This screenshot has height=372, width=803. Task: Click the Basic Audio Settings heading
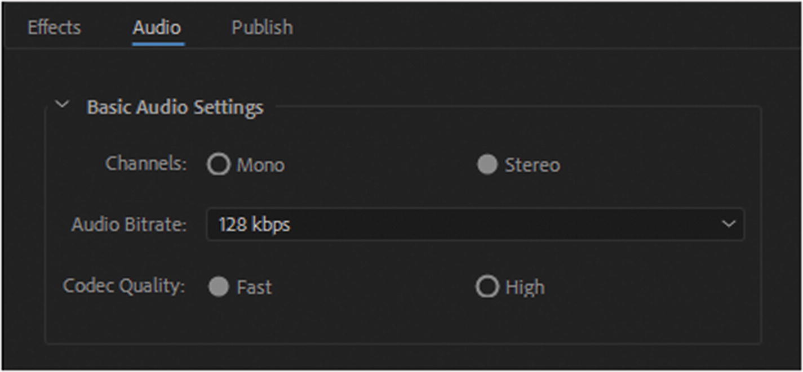click(175, 107)
